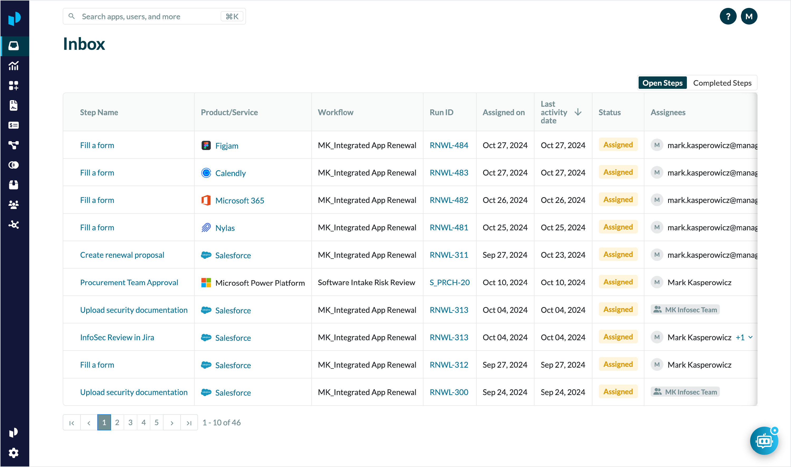Go to the next page arrow

pyautogui.click(x=172, y=423)
